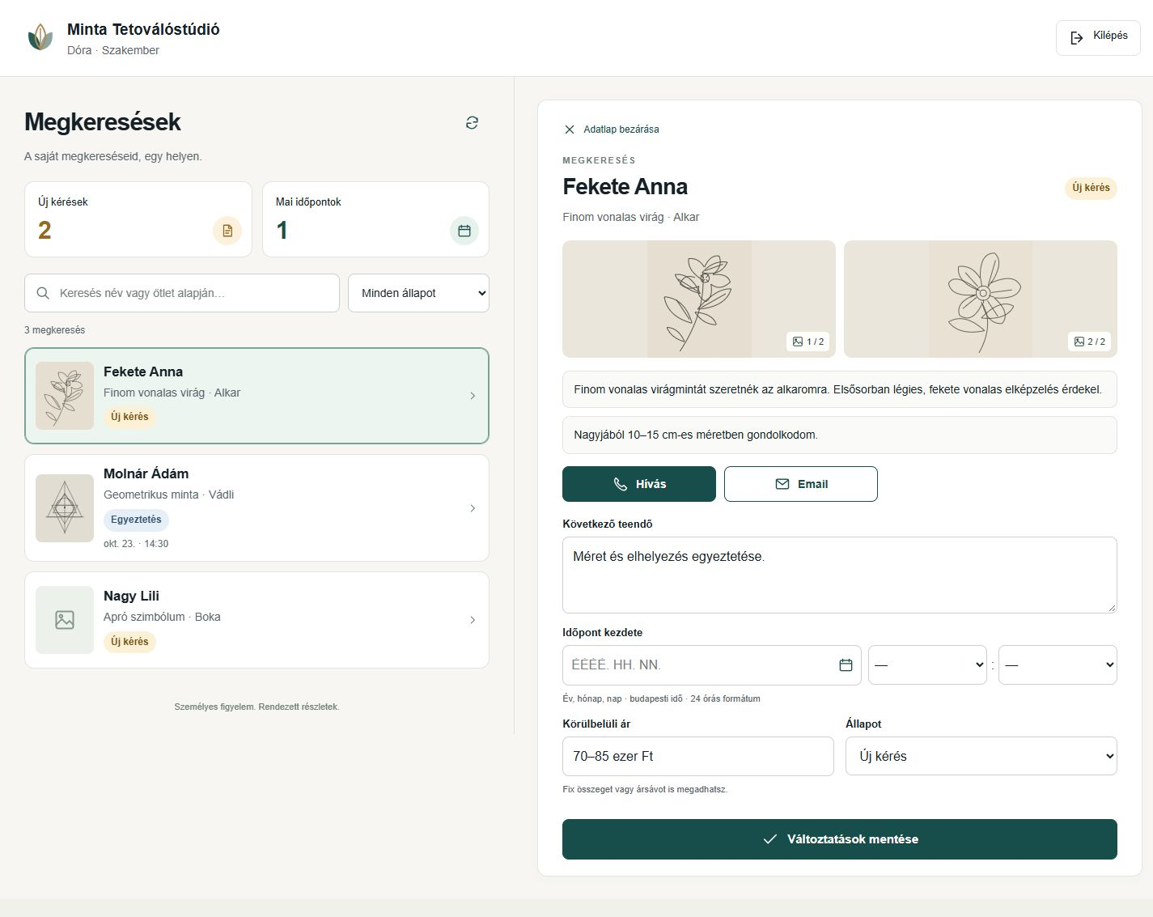Select the Molnár Ádám request name
The image size is (1153, 917).
tap(146, 473)
